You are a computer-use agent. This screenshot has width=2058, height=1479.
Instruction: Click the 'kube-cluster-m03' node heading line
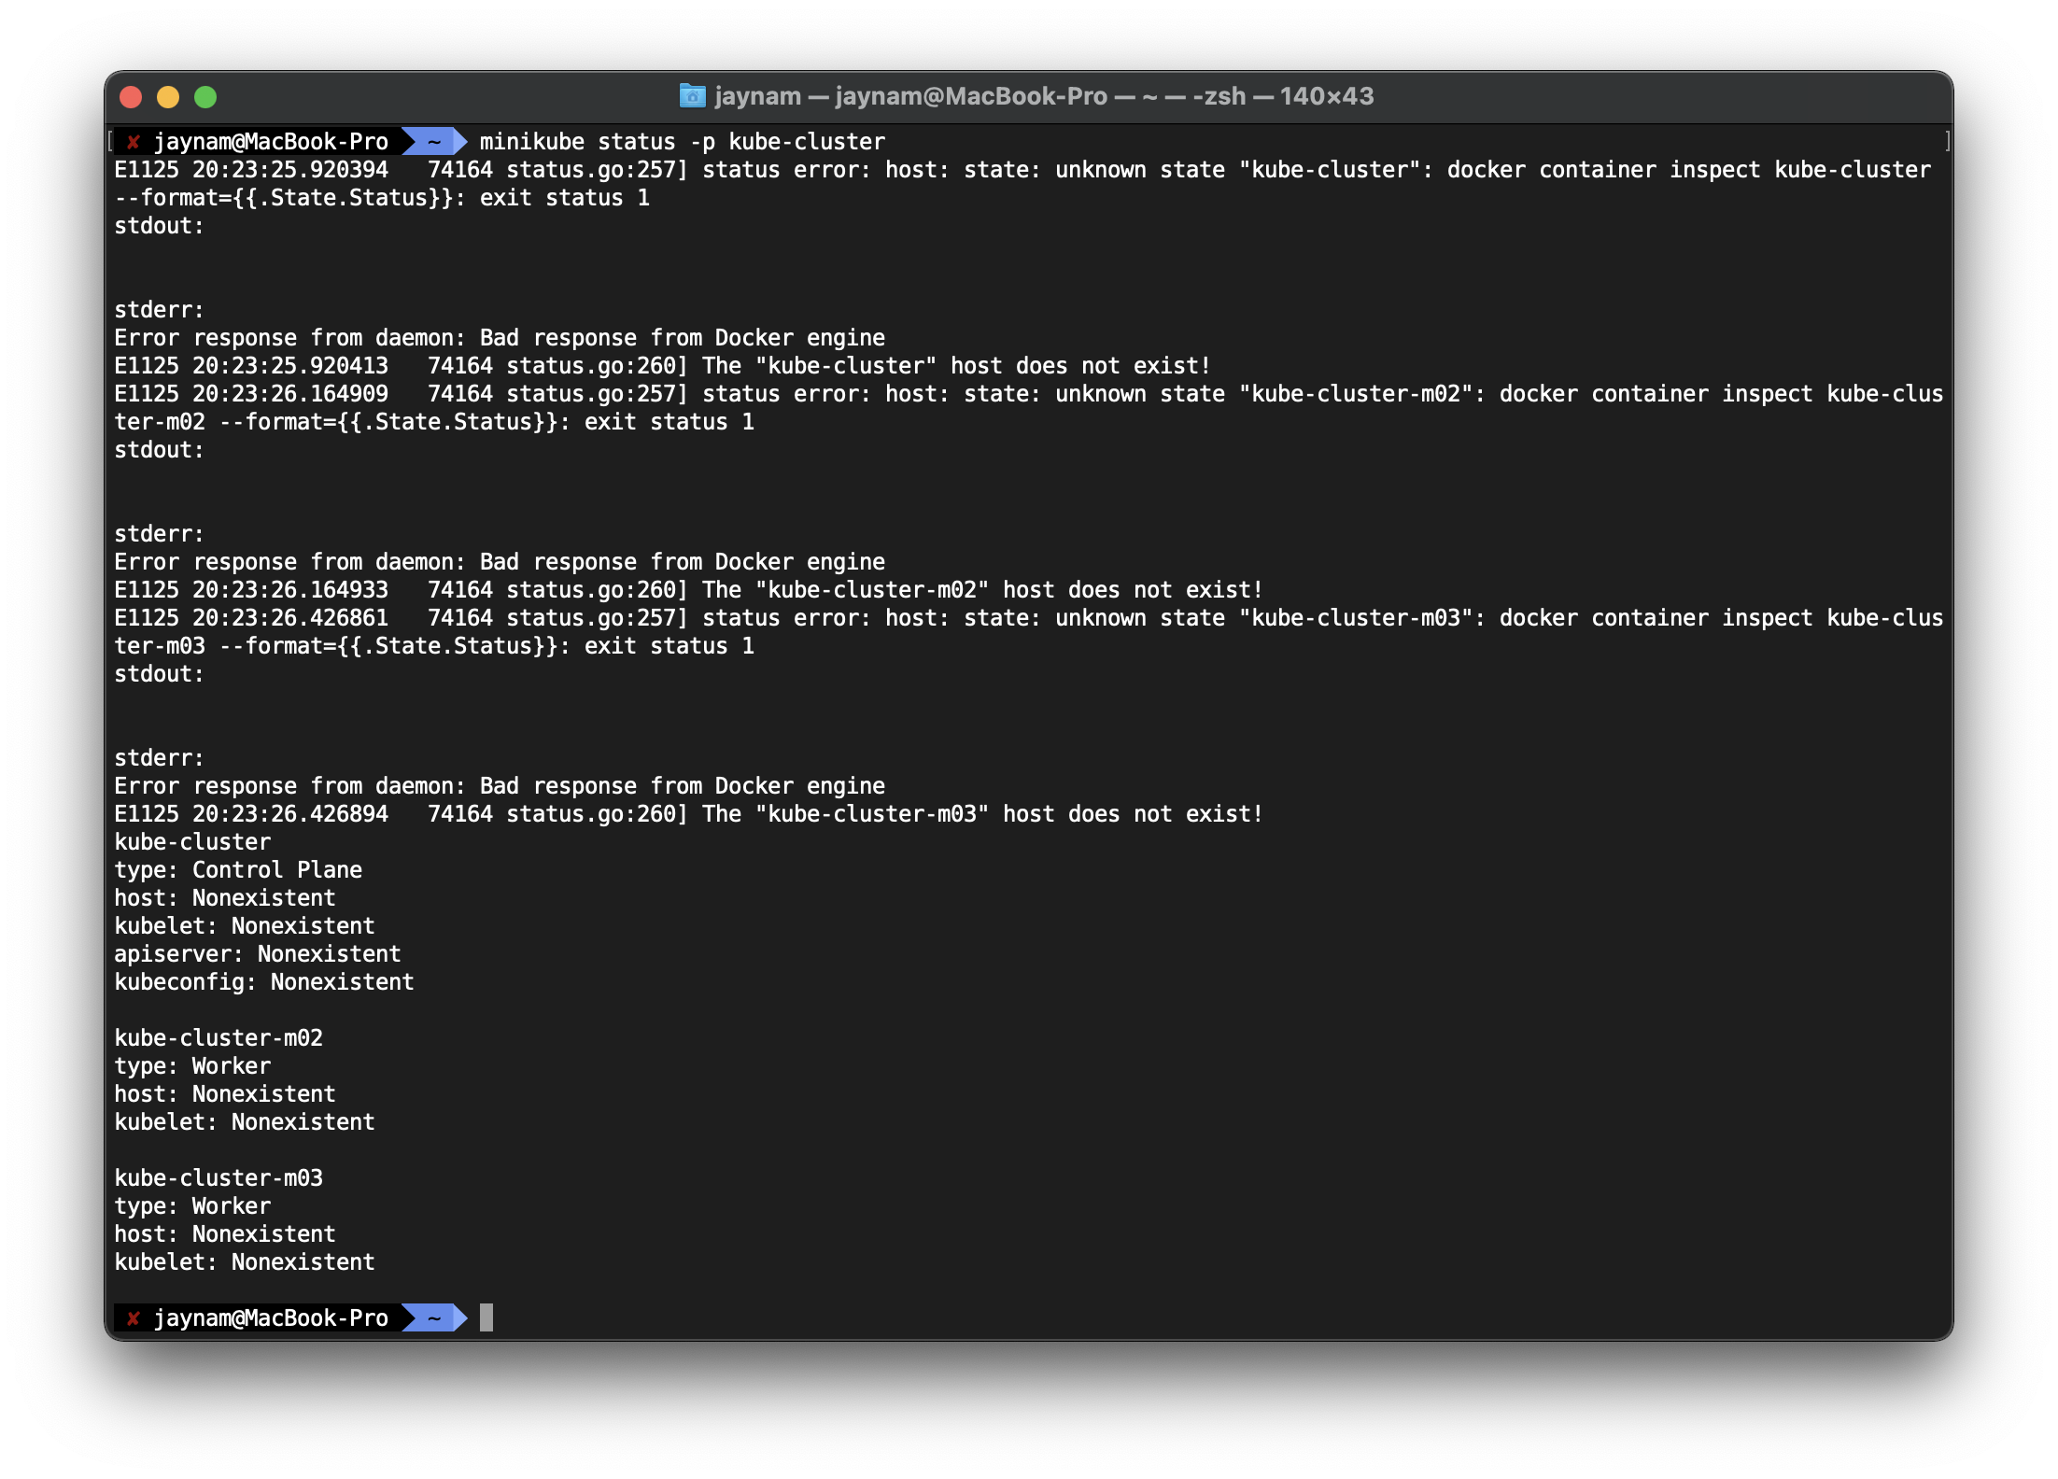point(218,1178)
